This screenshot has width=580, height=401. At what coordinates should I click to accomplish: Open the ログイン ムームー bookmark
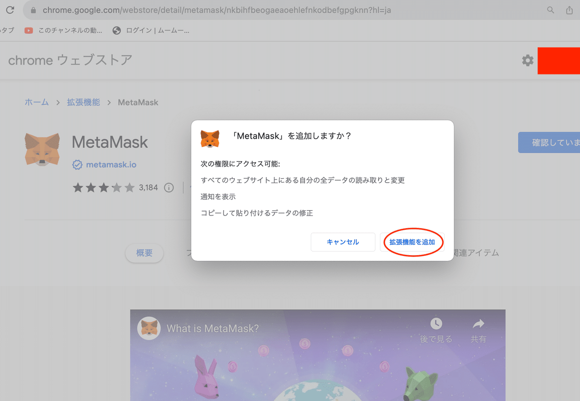point(150,30)
